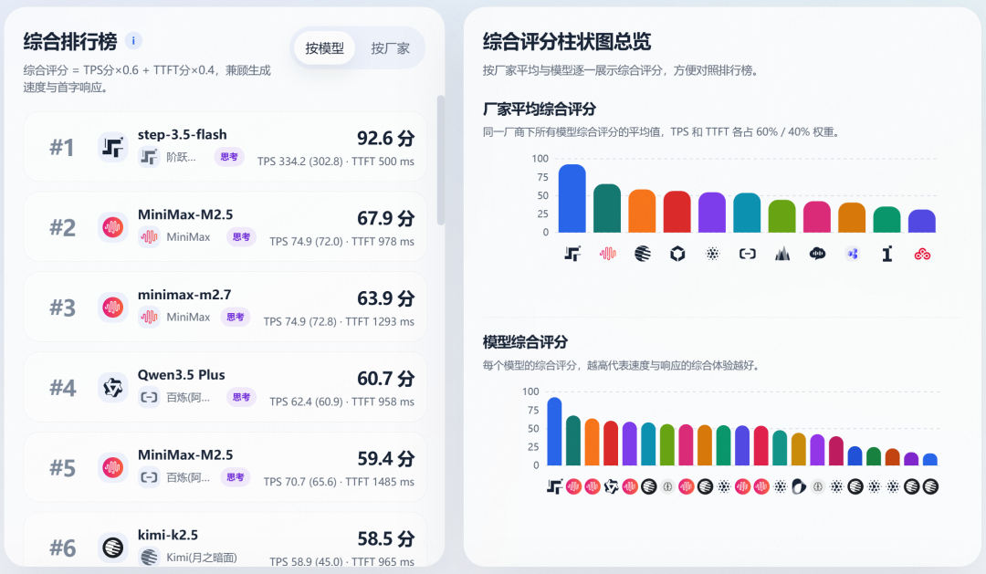Click the info icon beside 综合排行榜

(x=134, y=41)
